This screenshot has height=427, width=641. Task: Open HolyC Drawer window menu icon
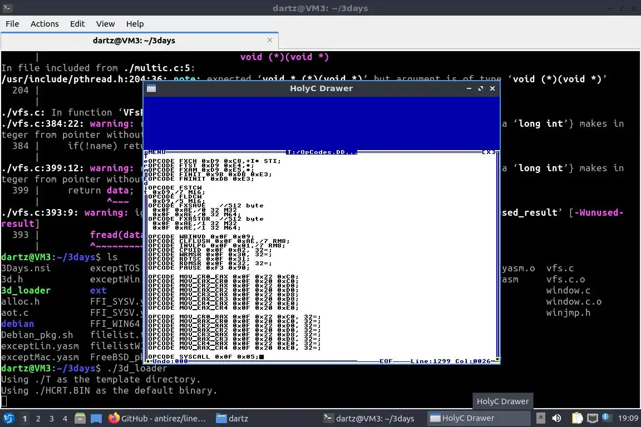151,88
